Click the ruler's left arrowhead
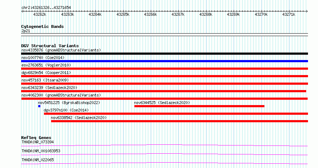Image resolution: width=318 pixels, height=168 pixels. pos(22,11)
